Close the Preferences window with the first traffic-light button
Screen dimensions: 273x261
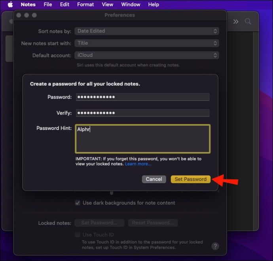(19, 15)
